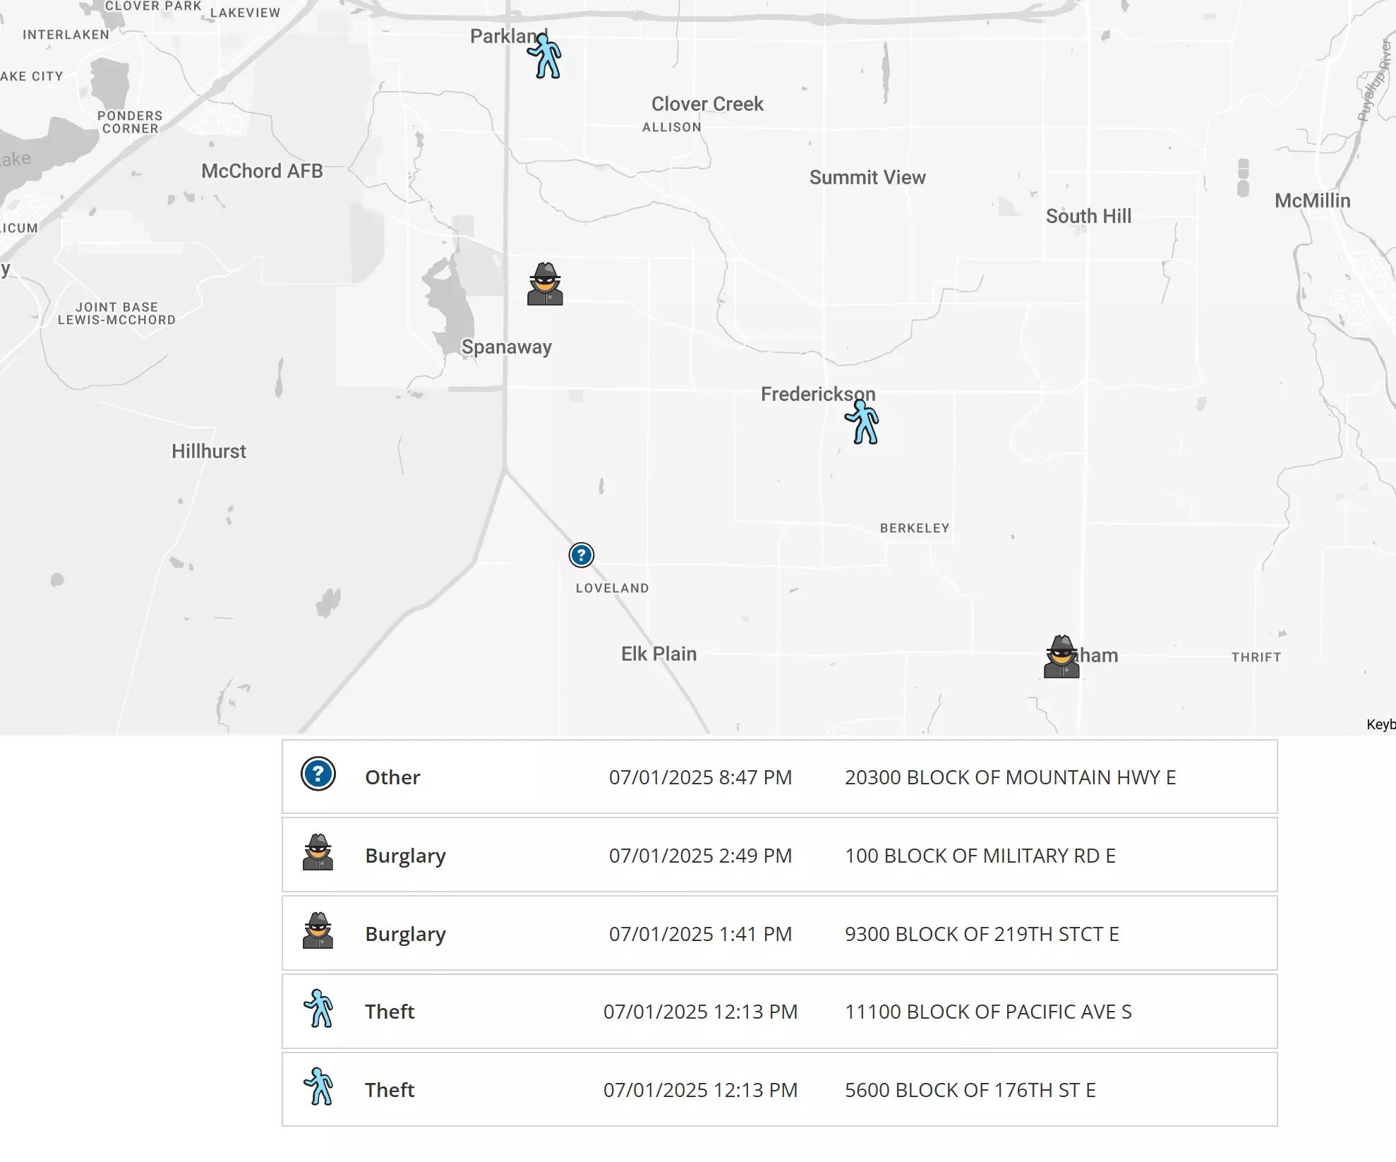The width and height of the screenshot is (1396, 1162).
Task: Click address 100 BLOCK OF MILITARY RD E
Action: (980, 856)
